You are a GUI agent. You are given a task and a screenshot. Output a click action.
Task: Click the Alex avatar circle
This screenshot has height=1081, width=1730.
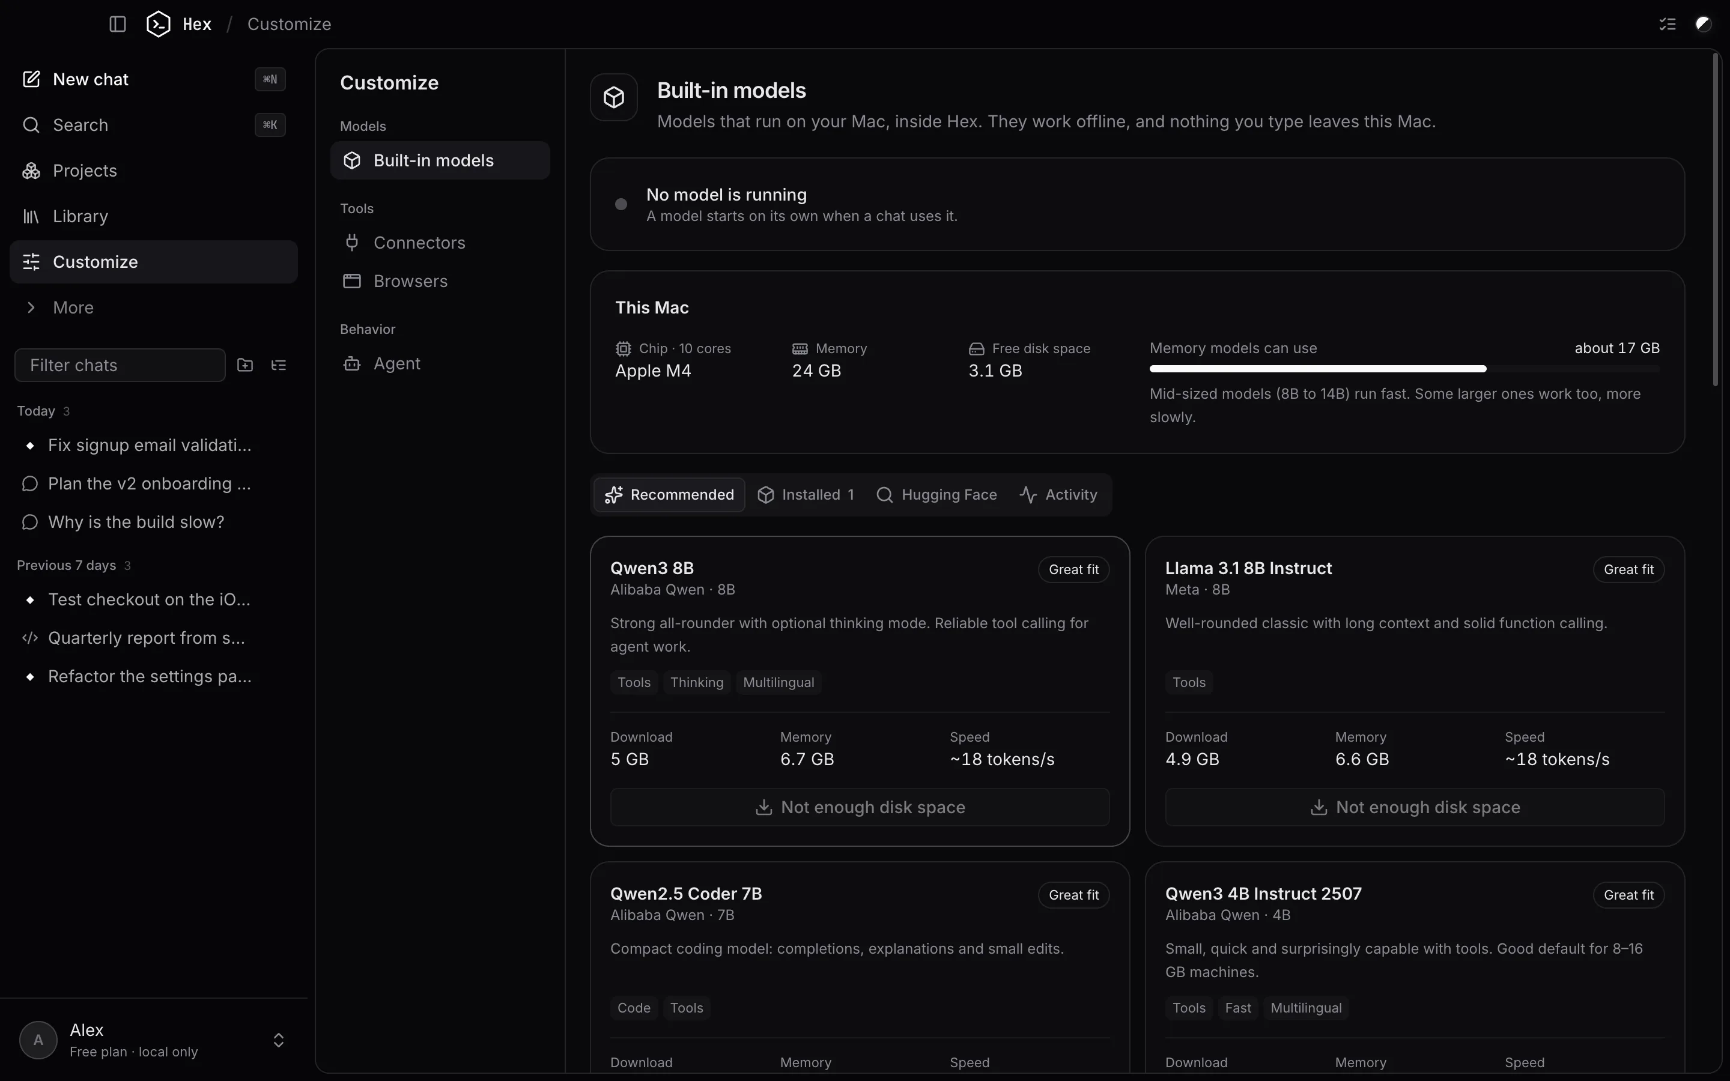click(x=38, y=1040)
